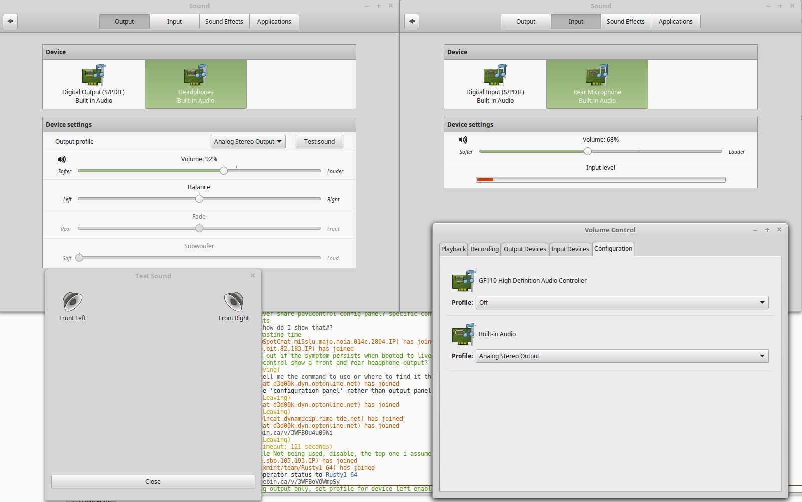Mute input via speaker icon in Input window
802x502 pixels.
click(x=463, y=140)
